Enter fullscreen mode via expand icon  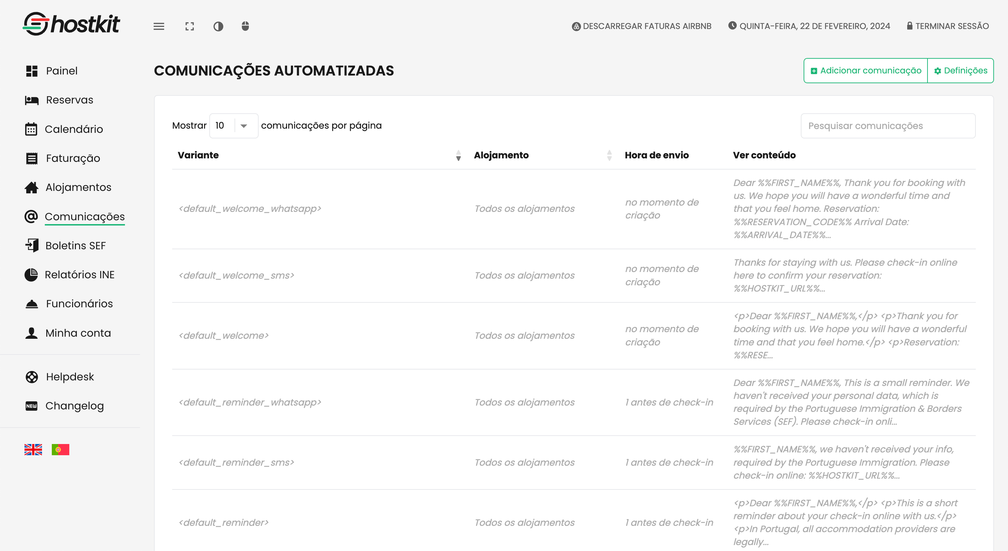coord(190,26)
